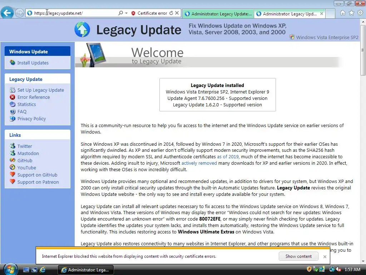Open Support on Patreon link
Screen dimensions: 366x275
38,182
